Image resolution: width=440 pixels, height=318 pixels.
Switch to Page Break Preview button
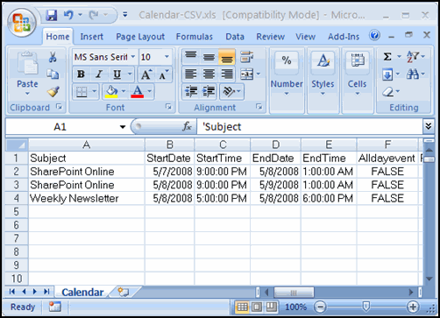tap(272, 307)
